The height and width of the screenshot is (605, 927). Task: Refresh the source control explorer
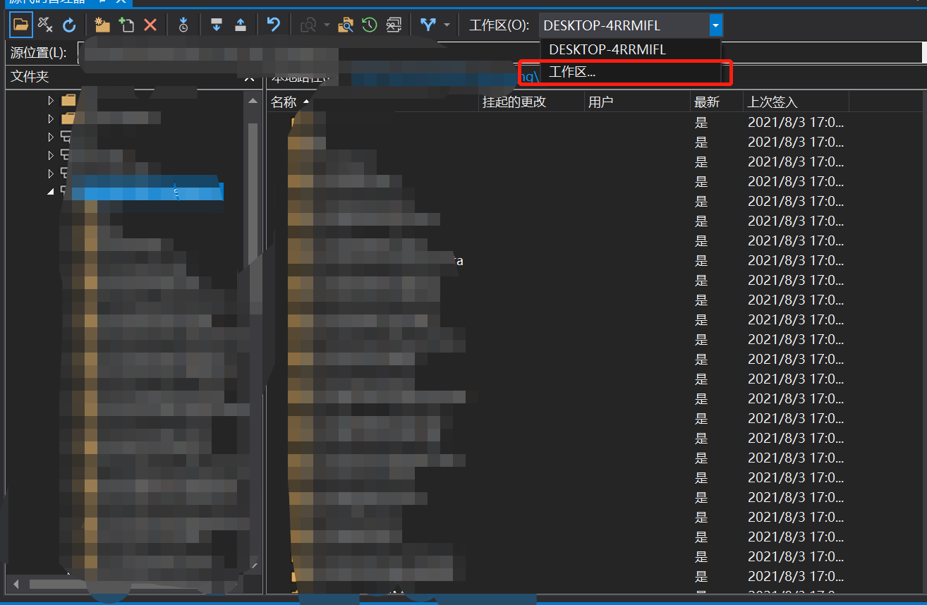69,25
